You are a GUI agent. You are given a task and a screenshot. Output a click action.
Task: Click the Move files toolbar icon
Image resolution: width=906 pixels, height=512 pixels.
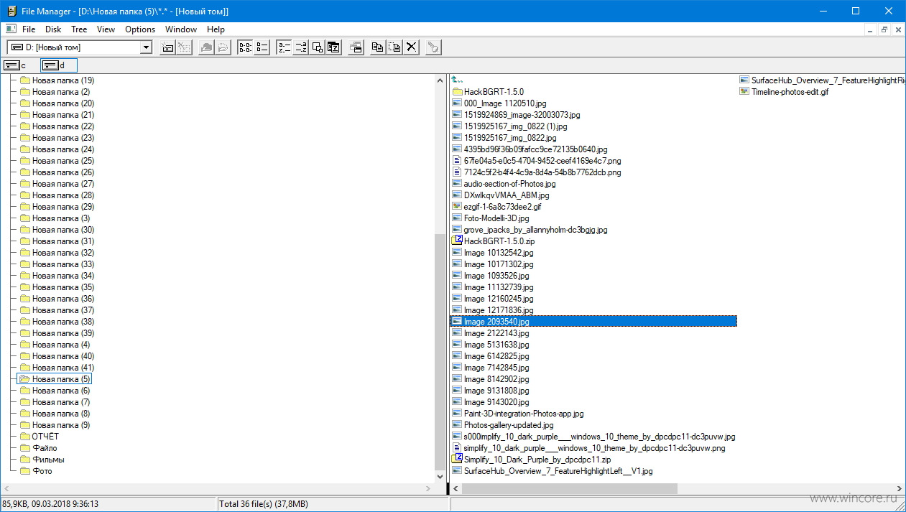(x=394, y=47)
